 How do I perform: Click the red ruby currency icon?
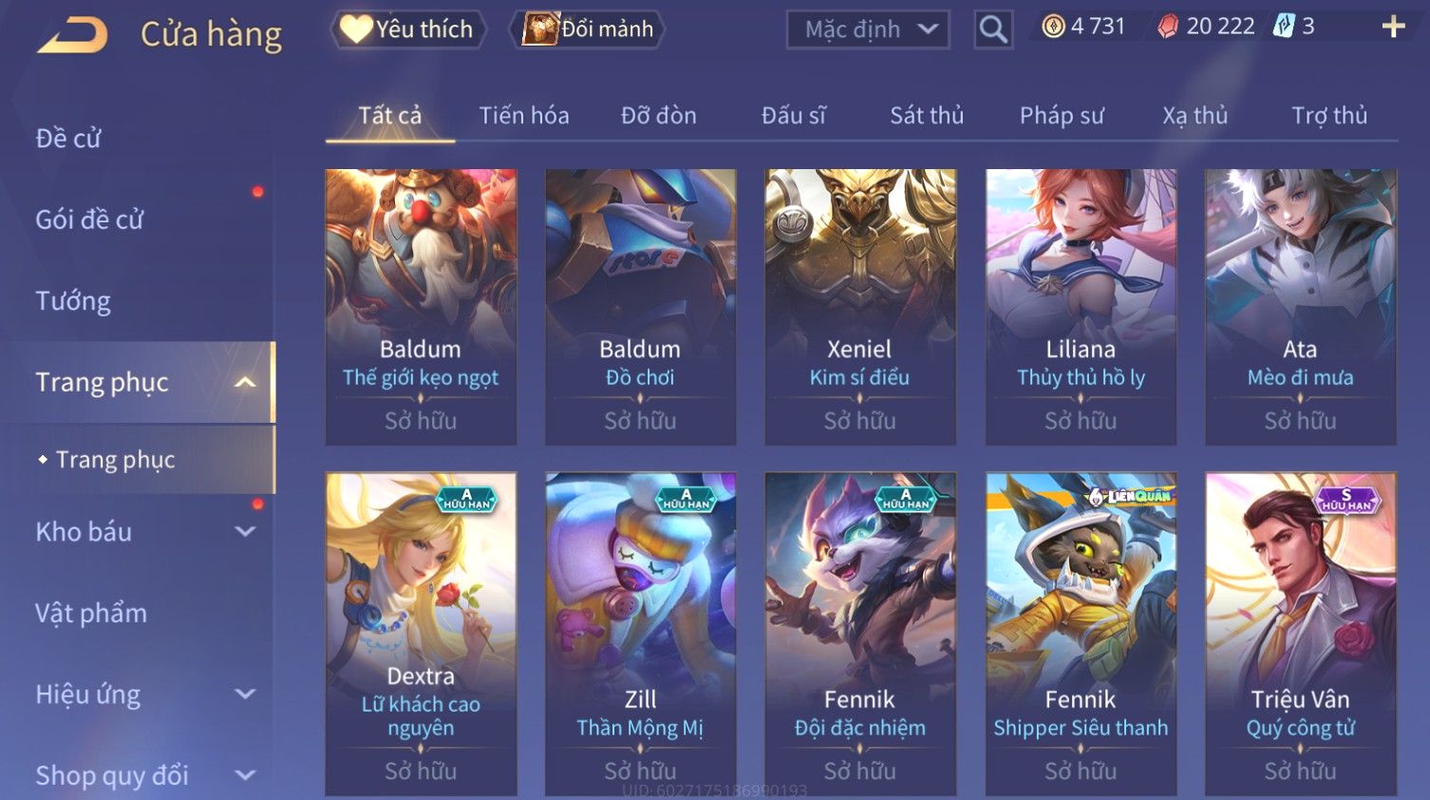point(1168,27)
